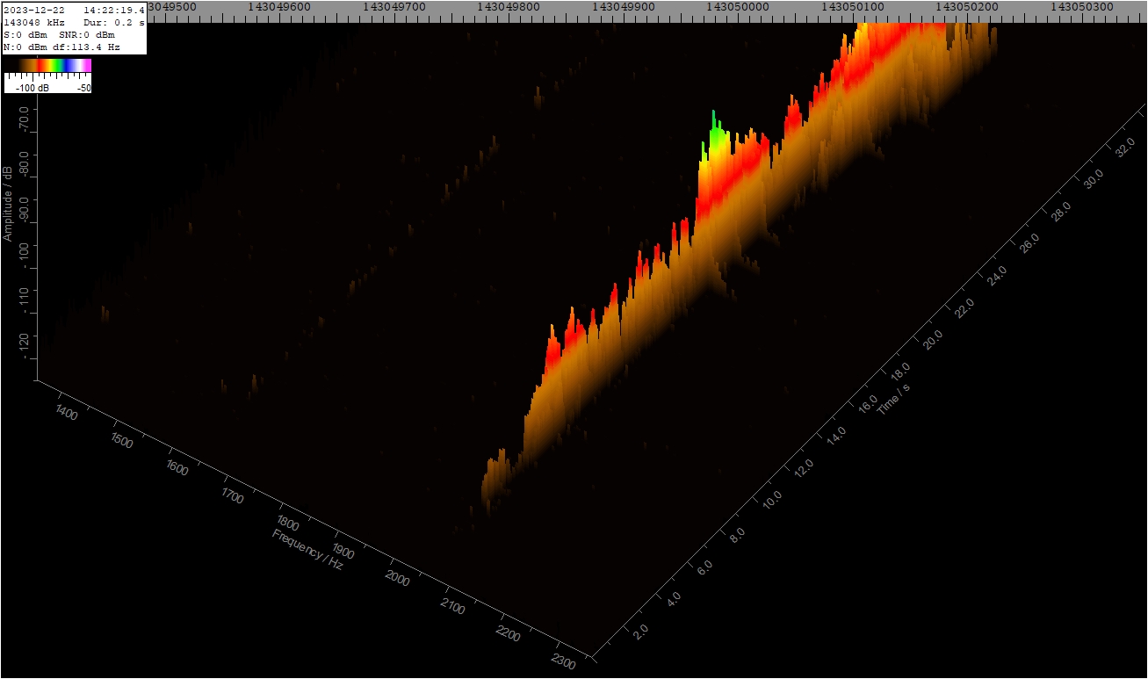Click the '-50' color scale label
This screenshot has width=1148, height=679.
click(x=83, y=89)
